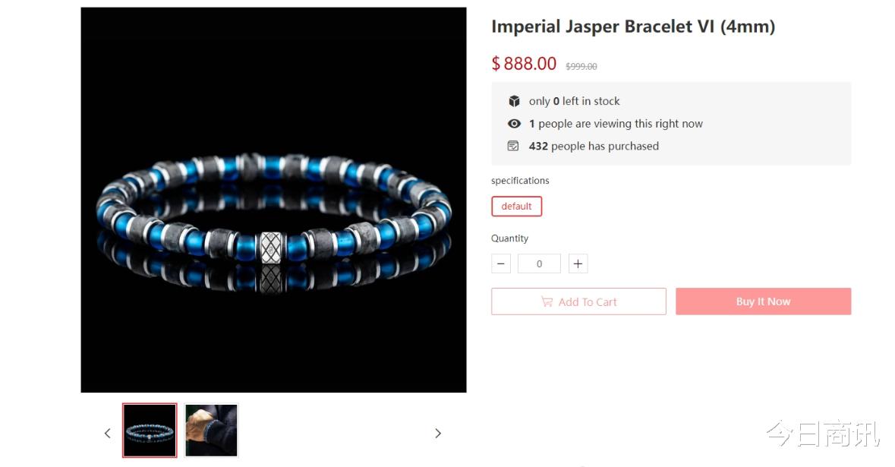The image size is (895, 467).
Task: Click the eye viewing icon
Action: click(x=514, y=123)
